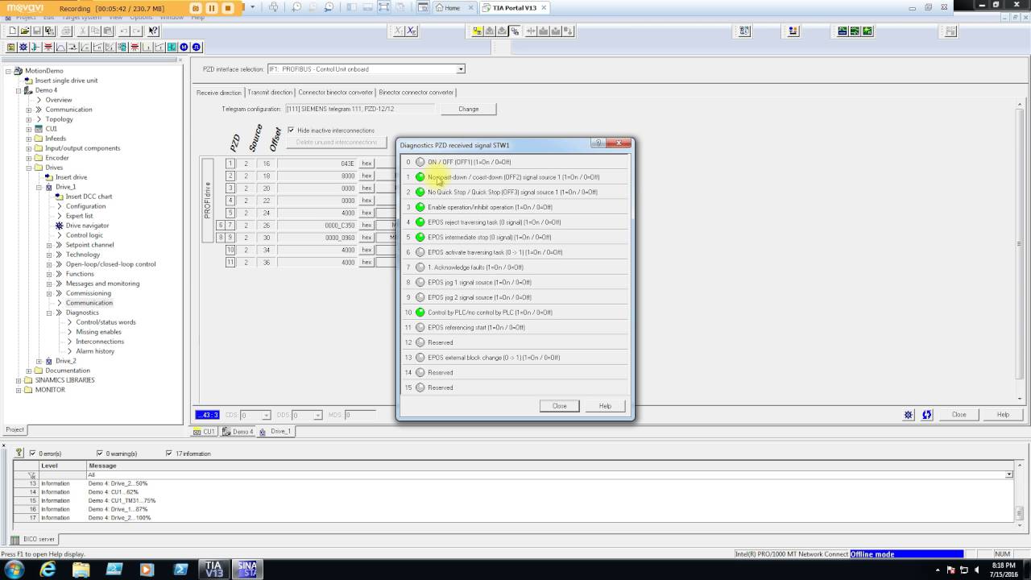Switch to Connector binector converter tab
The image size is (1031, 580).
(336, 93)
